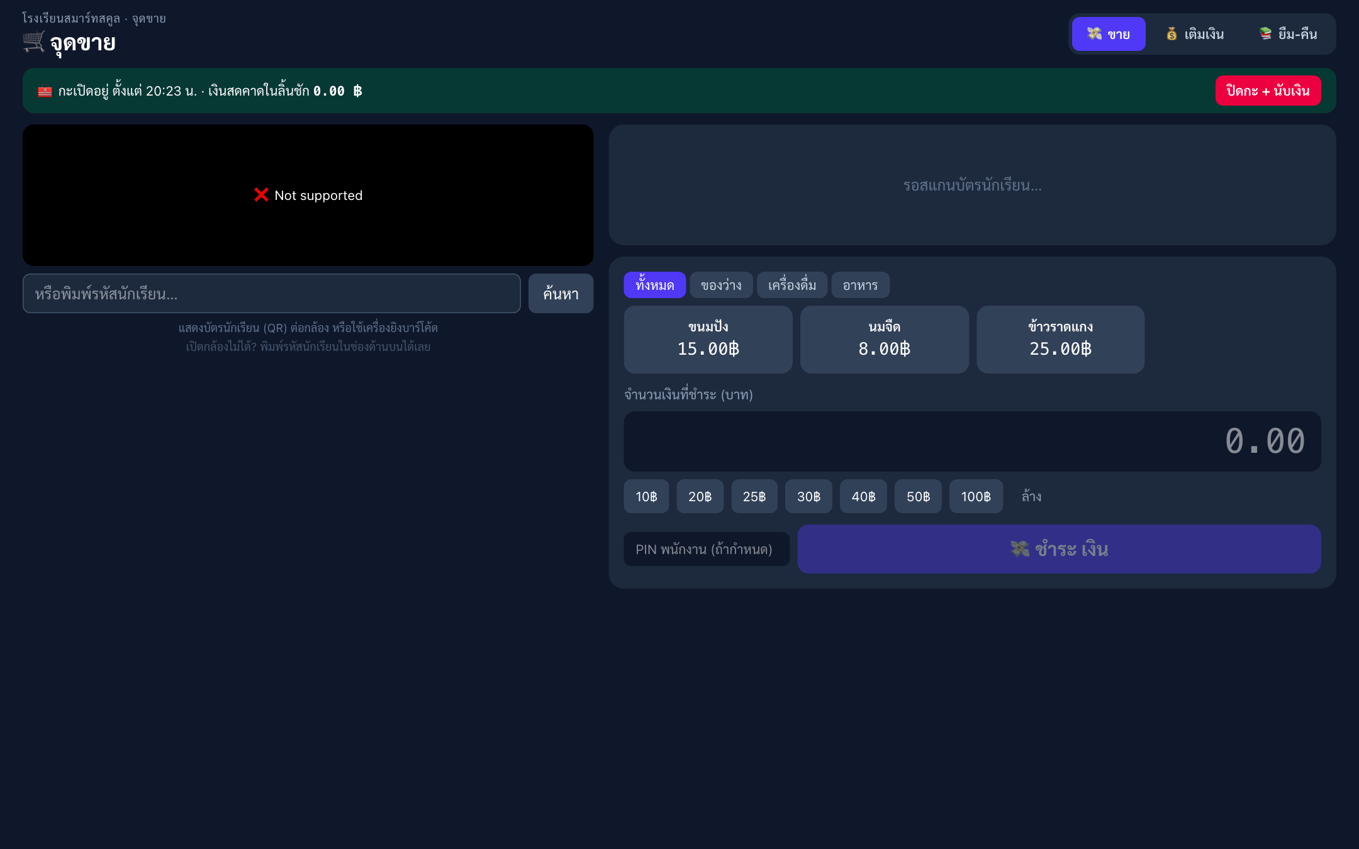1359x849 pixels.
Task: Clear the amount with ล้าง
Action: pos(1031,496)
